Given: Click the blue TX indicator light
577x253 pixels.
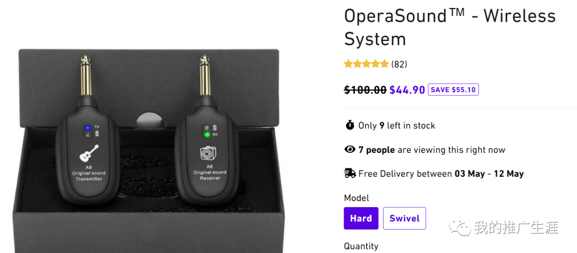Looking at the screenshot, I should pyautogui.click(x=87, y=128).
